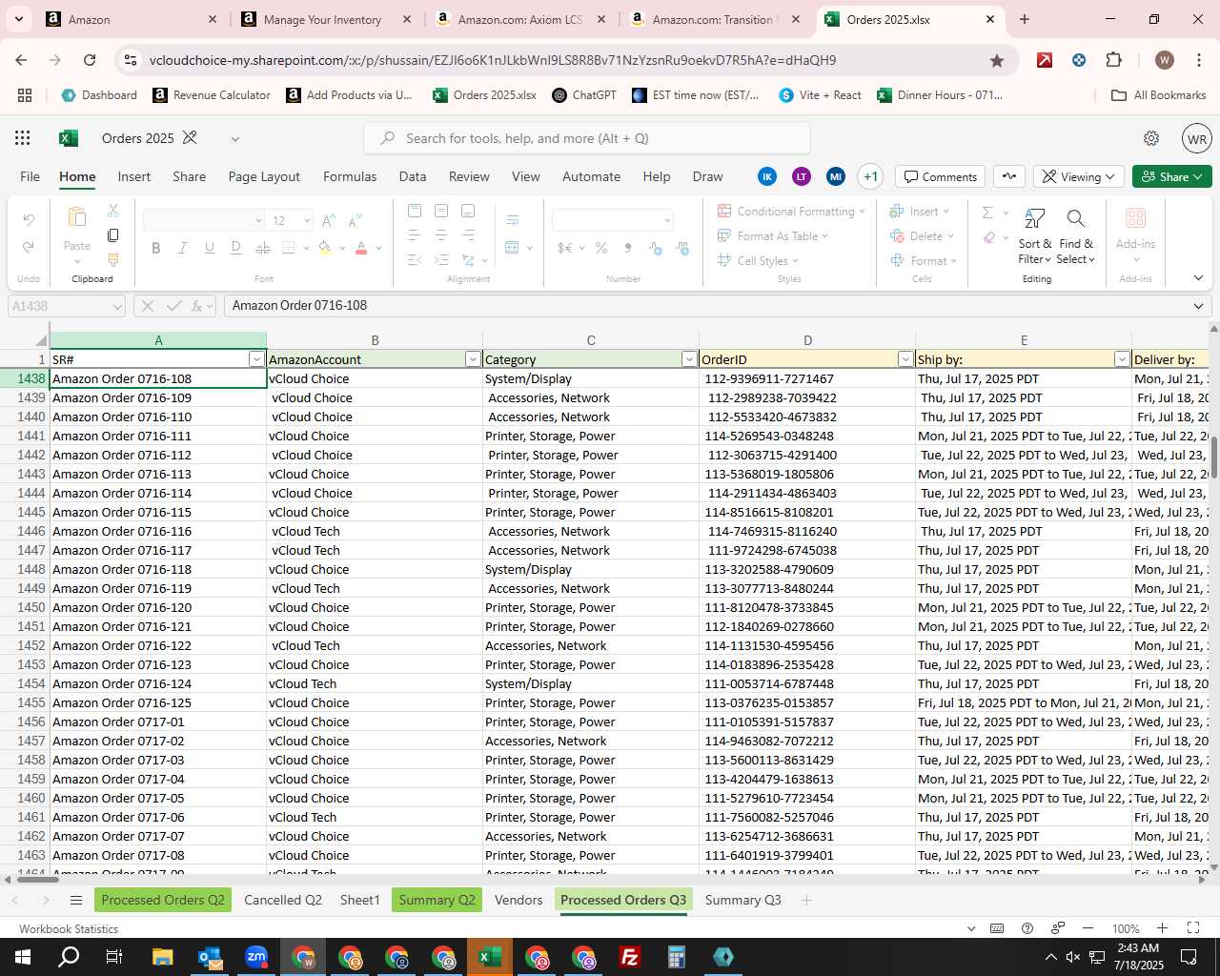The width and height of the screenshot is (1220, 976).
Task: Click the Excel logo icon beside Orders 2025
Action: [x=69, y=138]
